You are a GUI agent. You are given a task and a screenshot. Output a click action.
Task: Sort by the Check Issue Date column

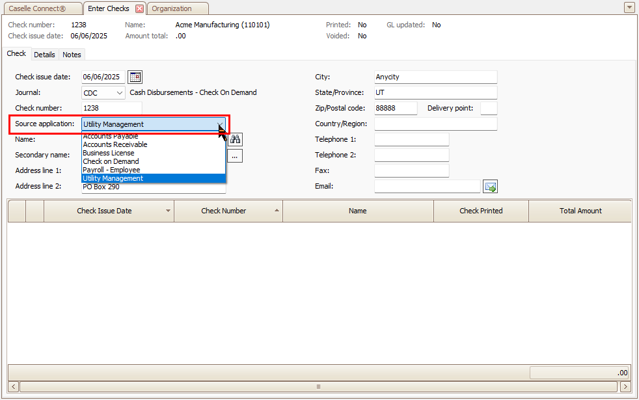(x=104, y=211)
